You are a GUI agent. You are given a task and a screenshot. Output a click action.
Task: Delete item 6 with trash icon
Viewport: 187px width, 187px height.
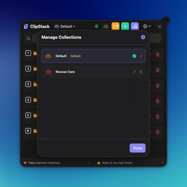158,132
